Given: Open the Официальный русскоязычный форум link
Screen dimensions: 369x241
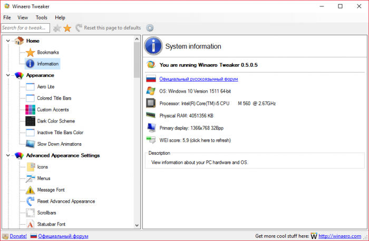Looking at the screenshot, I should pyautogui.click(x=199, y=79).
